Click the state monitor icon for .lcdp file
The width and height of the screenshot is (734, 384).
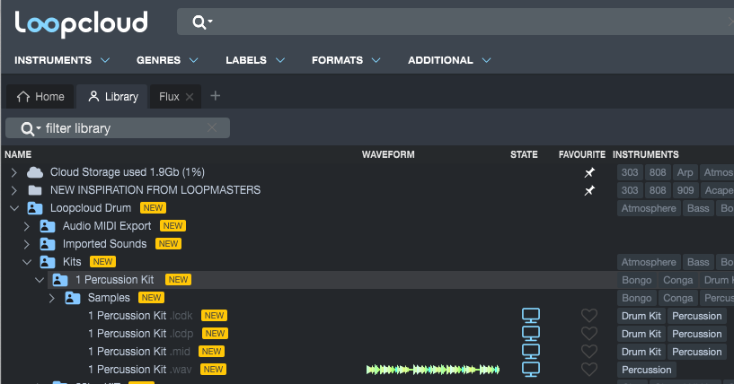tap(531, 334)
